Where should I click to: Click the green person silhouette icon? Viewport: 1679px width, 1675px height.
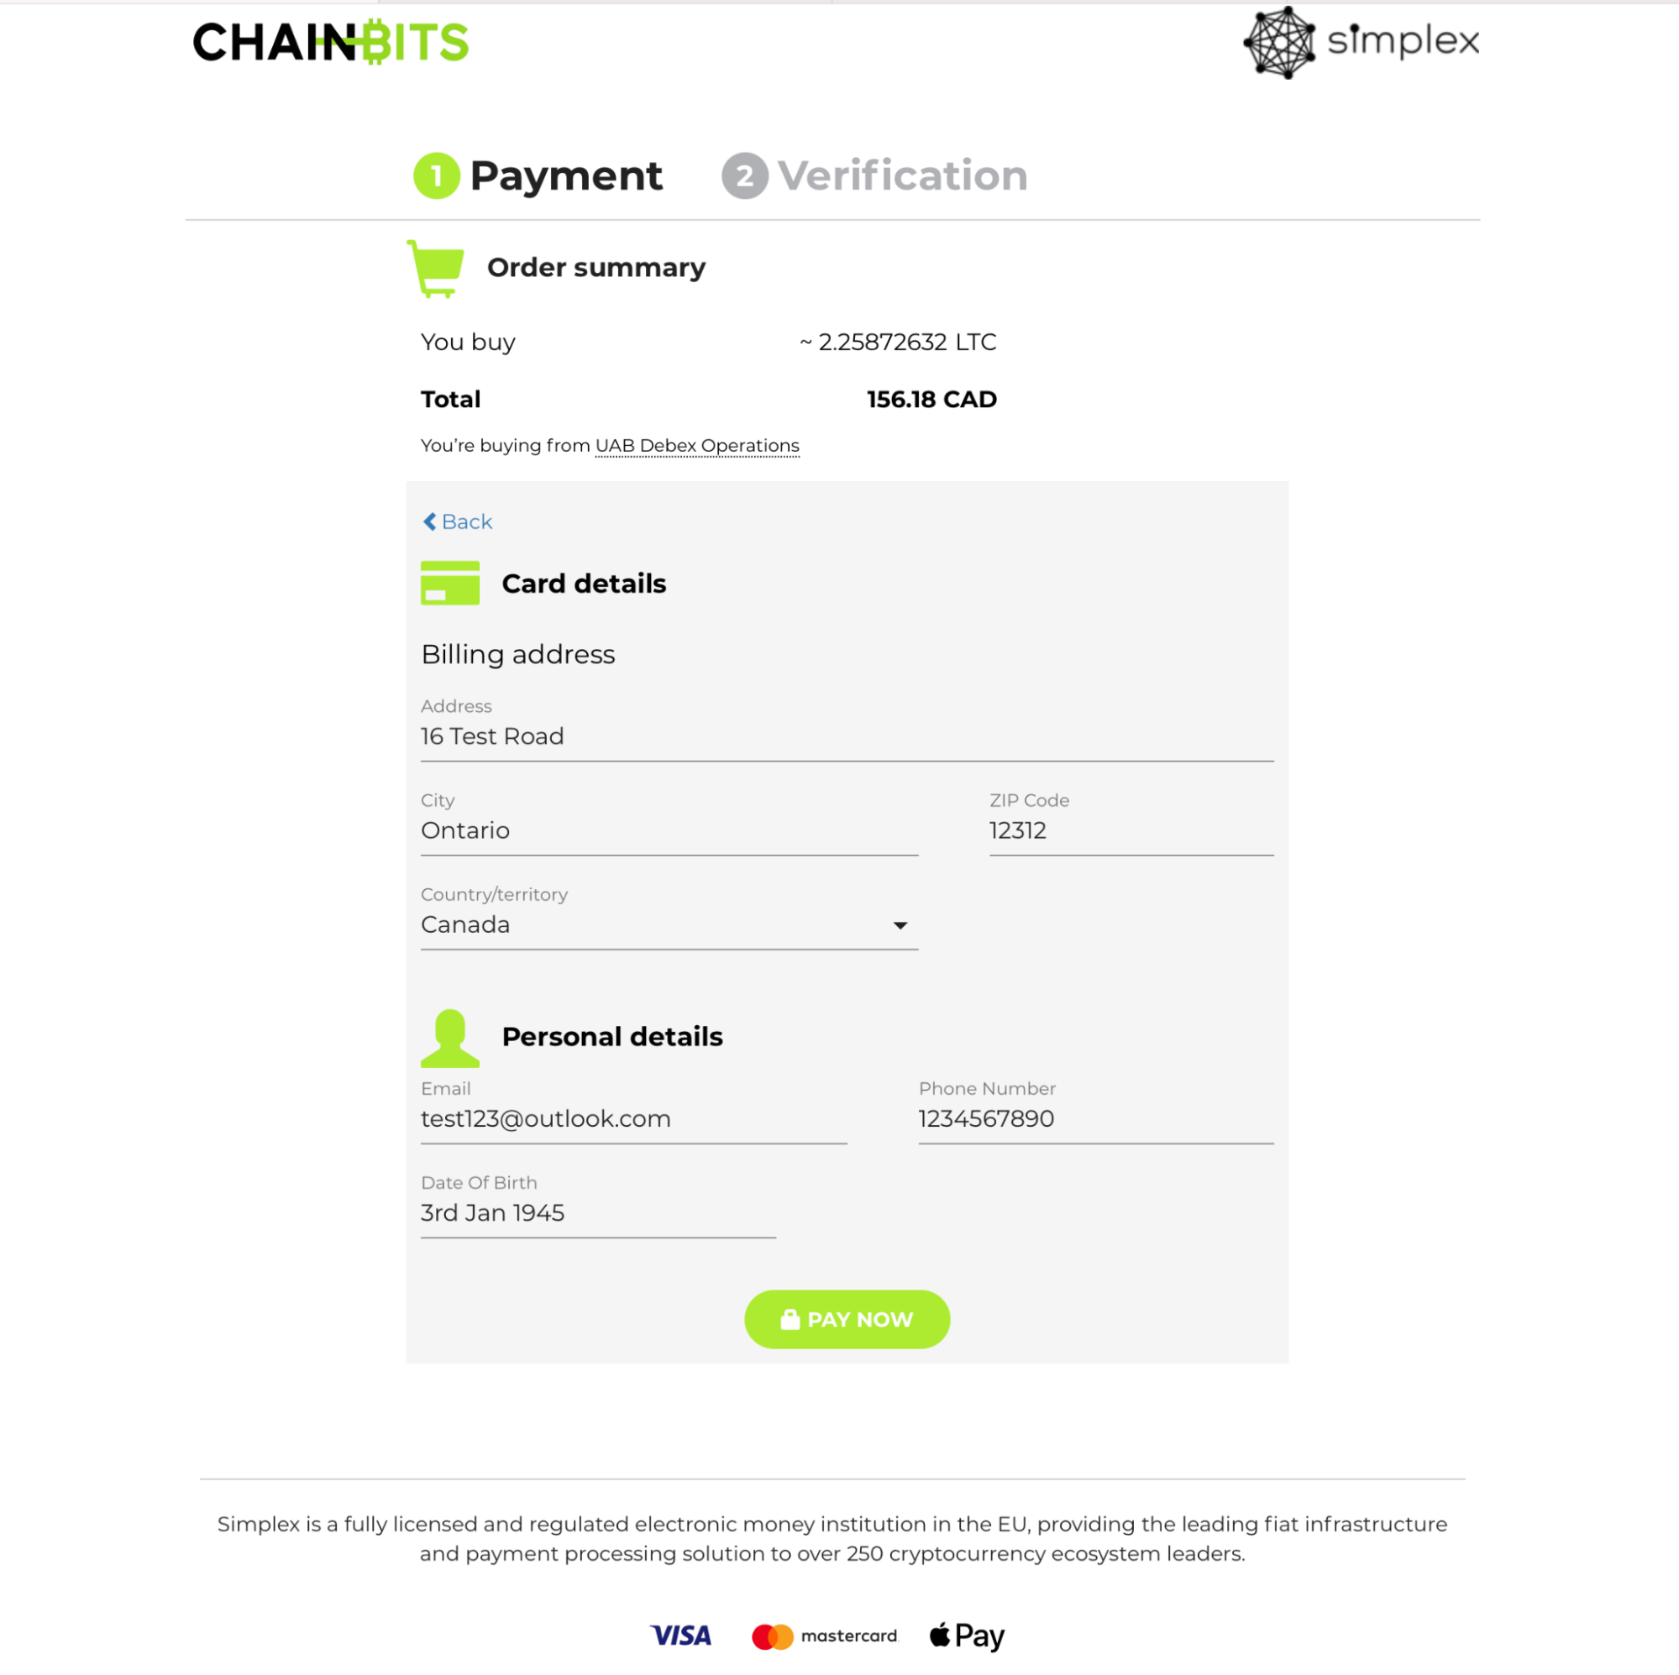(x=450, y=1039)
